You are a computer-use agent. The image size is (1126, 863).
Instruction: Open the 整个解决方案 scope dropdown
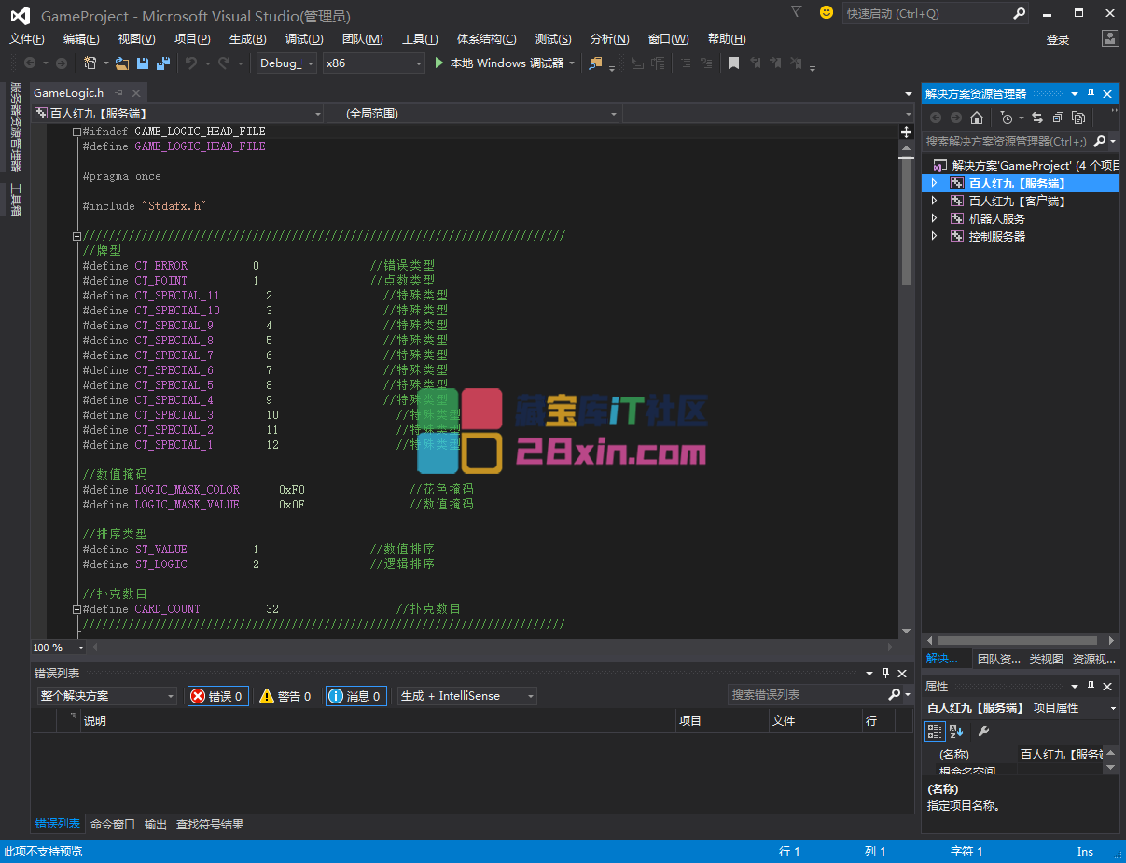106,696
